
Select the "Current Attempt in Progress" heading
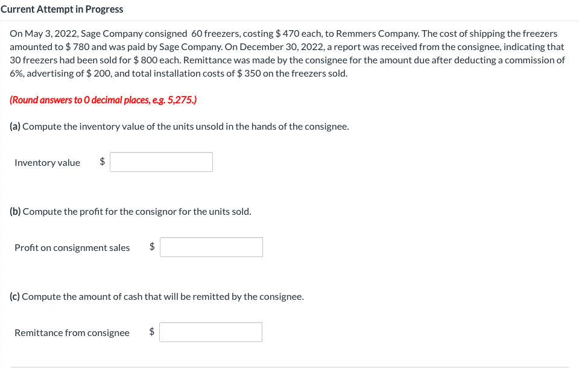(x=62, y=9)
